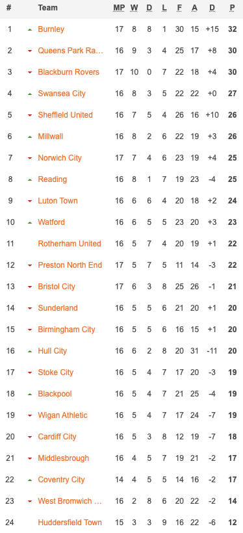Click the red down arrow beside West Bromwich

tap(30, 501)
